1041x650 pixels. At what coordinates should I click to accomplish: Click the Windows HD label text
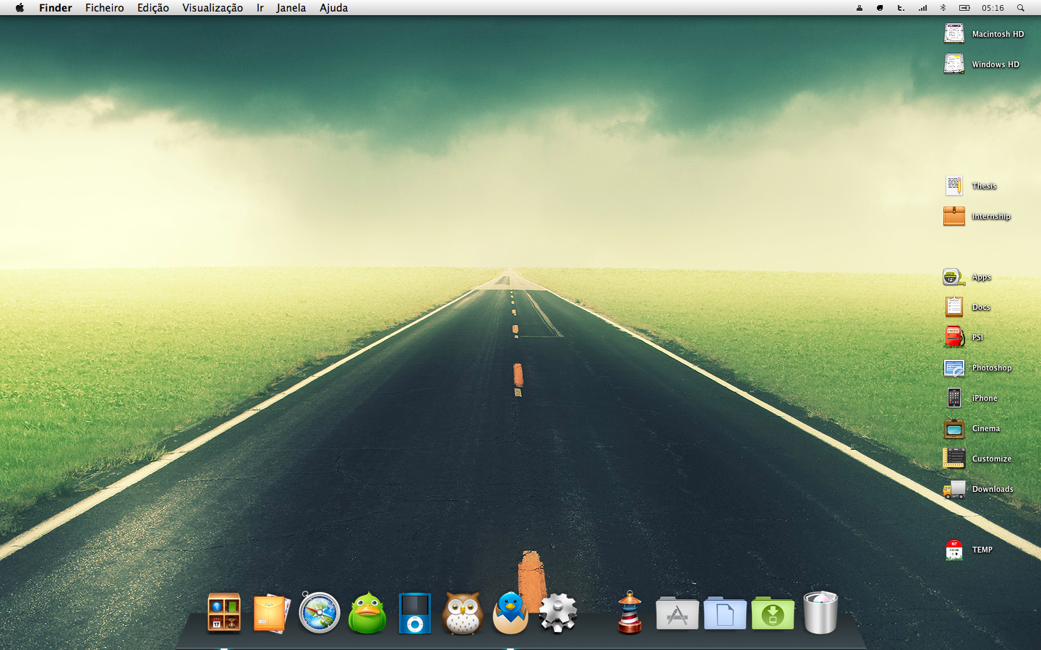[995, 64]
